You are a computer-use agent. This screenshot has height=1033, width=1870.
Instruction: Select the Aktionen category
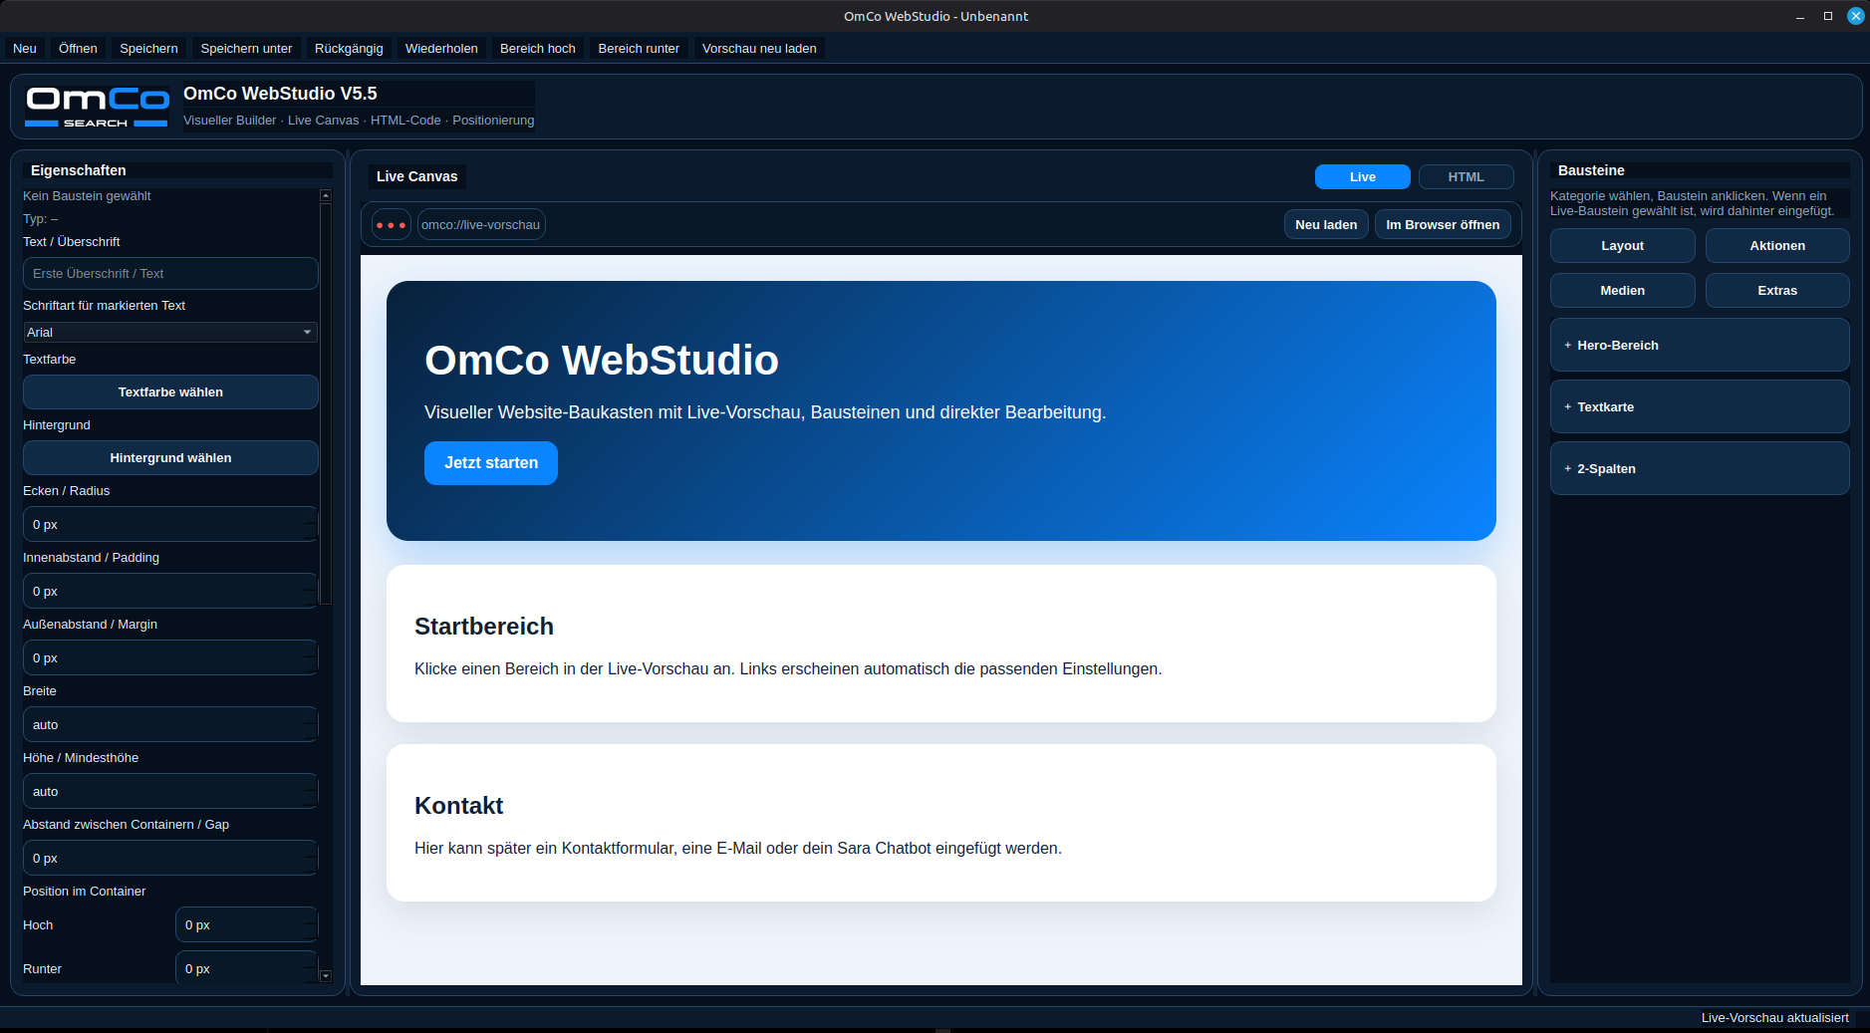point(1777,245)
